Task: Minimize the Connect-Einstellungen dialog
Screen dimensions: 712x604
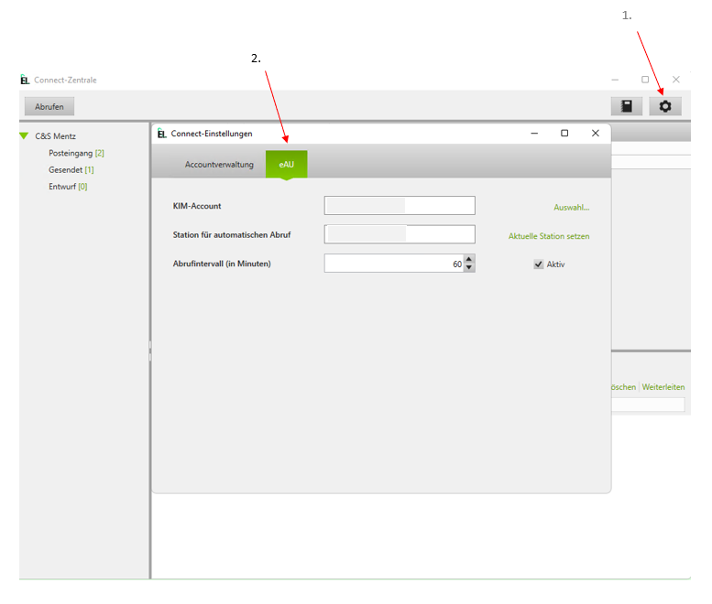Action: coord(534,134)
